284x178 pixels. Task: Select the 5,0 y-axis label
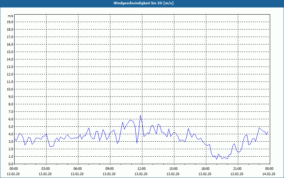coord(11,127)
